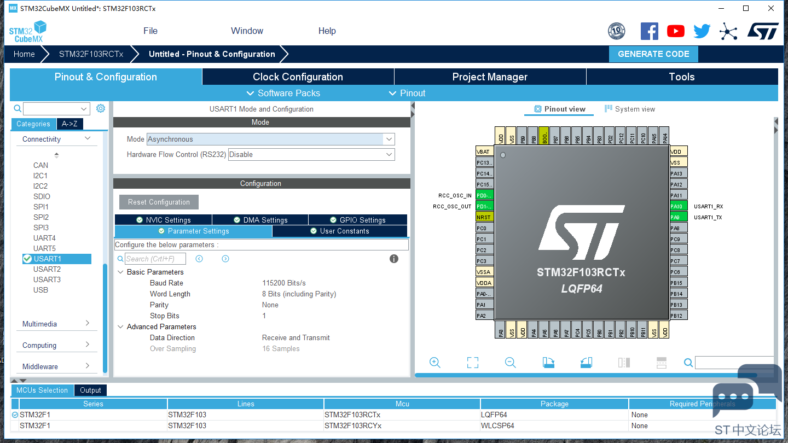Click the parameter search magnifier icon
788x443 pixels.
coord(120,259)
